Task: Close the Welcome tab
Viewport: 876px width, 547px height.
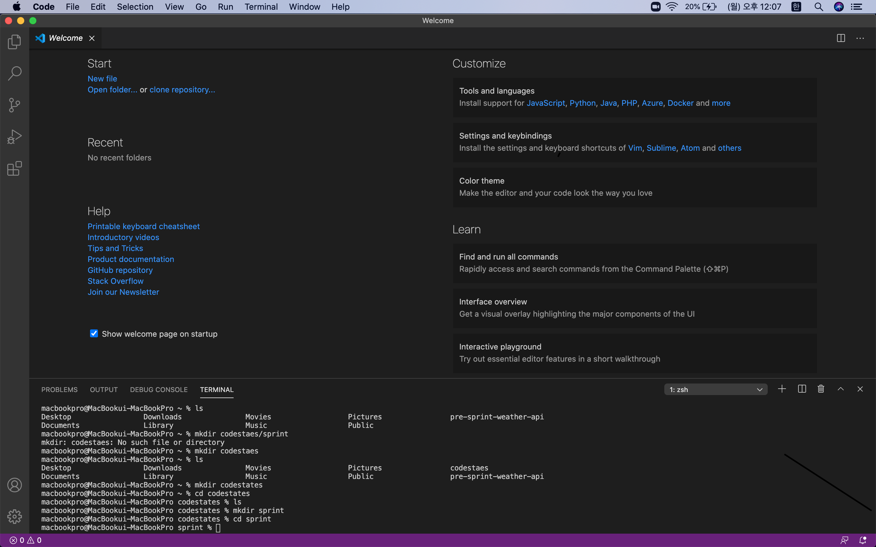Action: [x=92, y=38]
